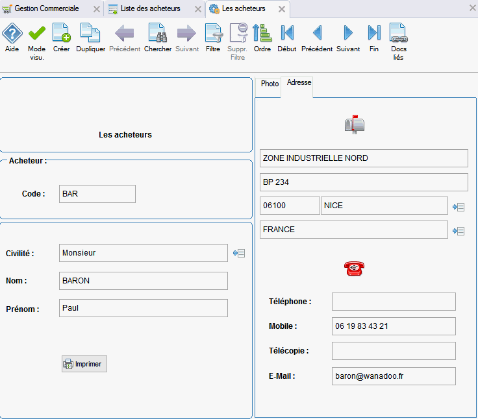This screenshot has width=478, height=419.
Task: Open linked documents Docs liés
Action: 398,42
